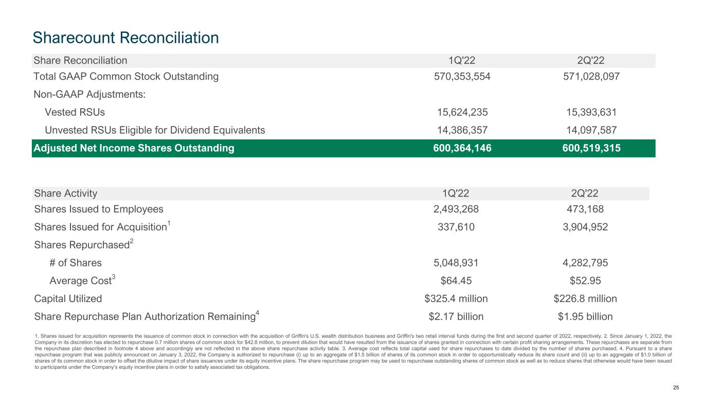Image resolution: width=702 pixels, height=395 pixels.
Task: Click the Share Activity table header
Action: click(65, 194)
